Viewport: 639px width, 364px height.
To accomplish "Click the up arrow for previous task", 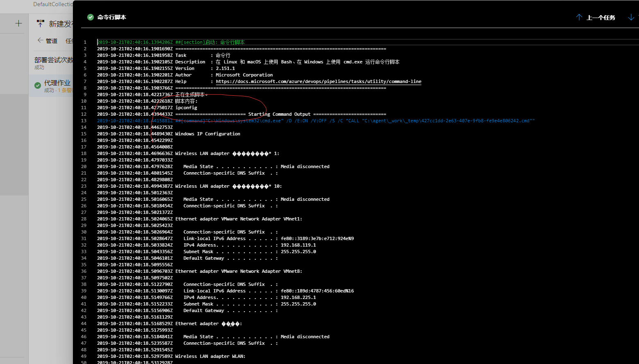I will (x=579, y=17).
